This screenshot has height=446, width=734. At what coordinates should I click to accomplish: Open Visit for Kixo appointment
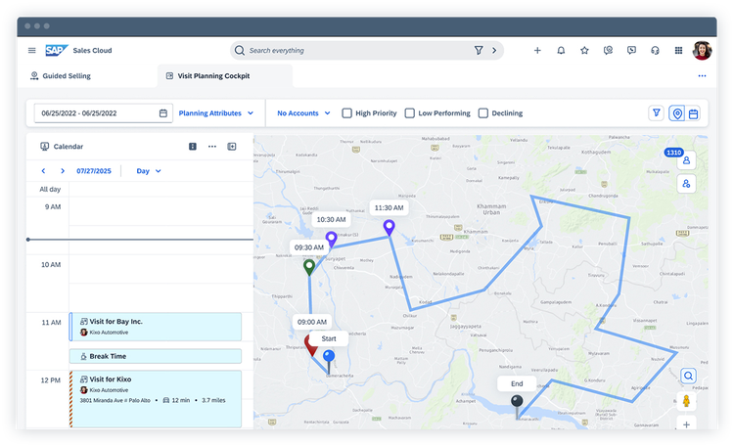[156, 399]
